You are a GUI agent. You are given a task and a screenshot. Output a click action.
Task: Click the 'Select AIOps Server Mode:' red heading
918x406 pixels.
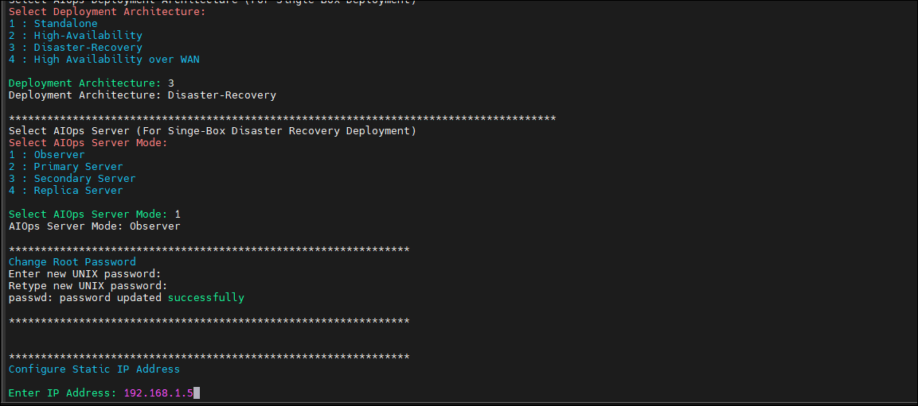pyautogui.click(x=88, y=142)
